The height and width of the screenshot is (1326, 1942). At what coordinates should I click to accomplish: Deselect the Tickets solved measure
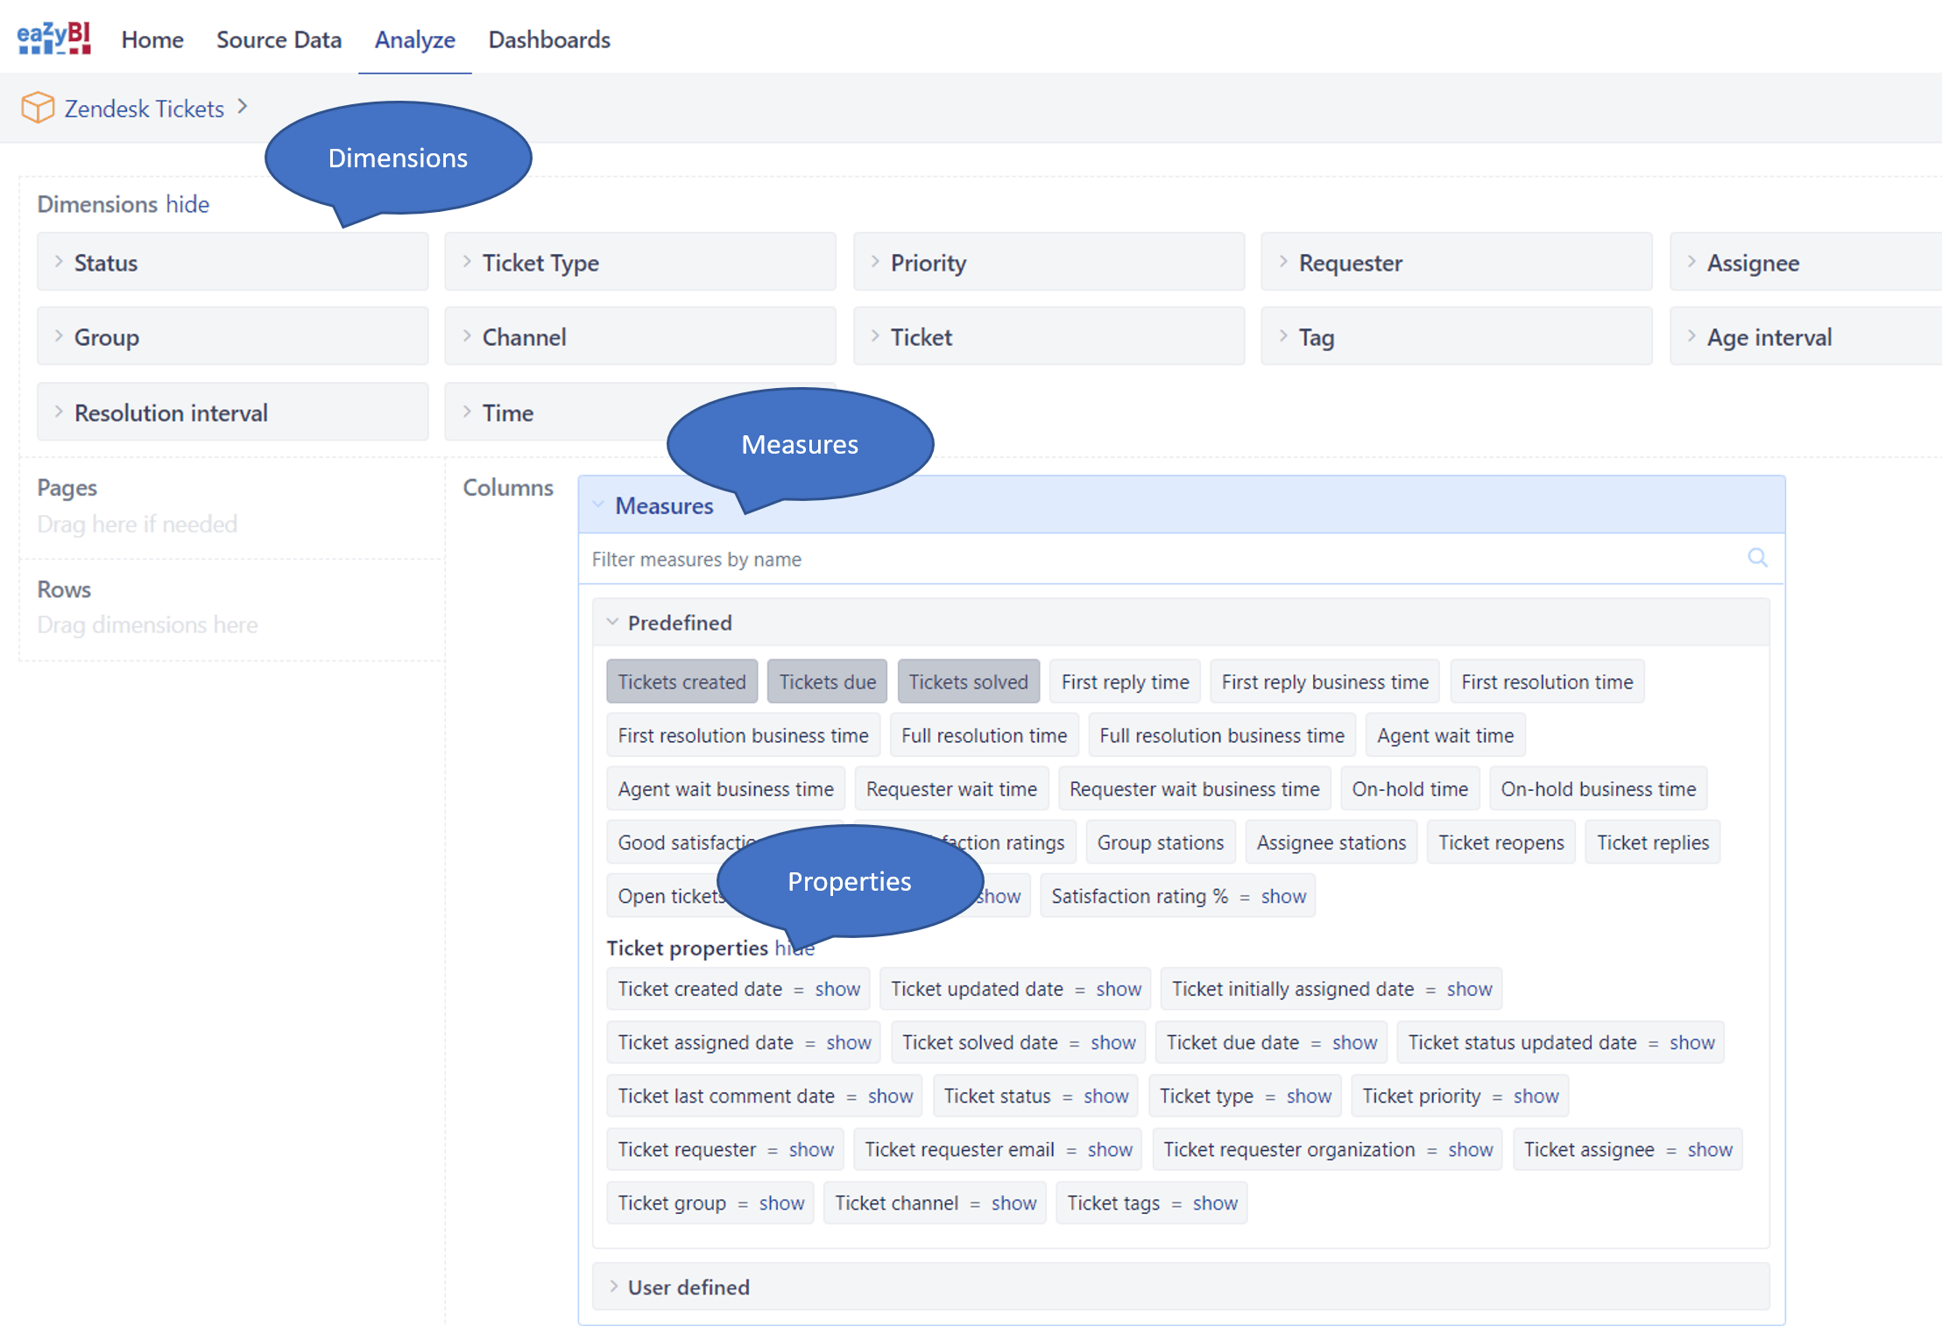point(968,681)
